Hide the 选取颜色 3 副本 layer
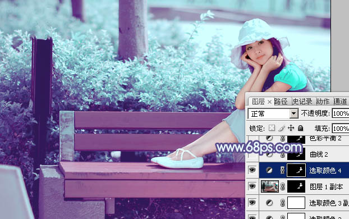The height and width of the screenshot is (219, 349). (x=252, y=202)
